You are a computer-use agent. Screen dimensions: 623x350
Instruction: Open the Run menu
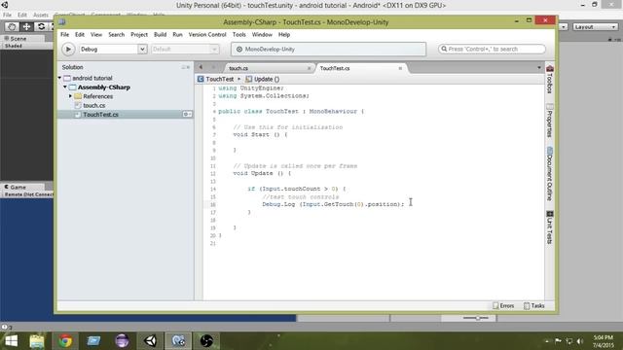pos(177,35)
